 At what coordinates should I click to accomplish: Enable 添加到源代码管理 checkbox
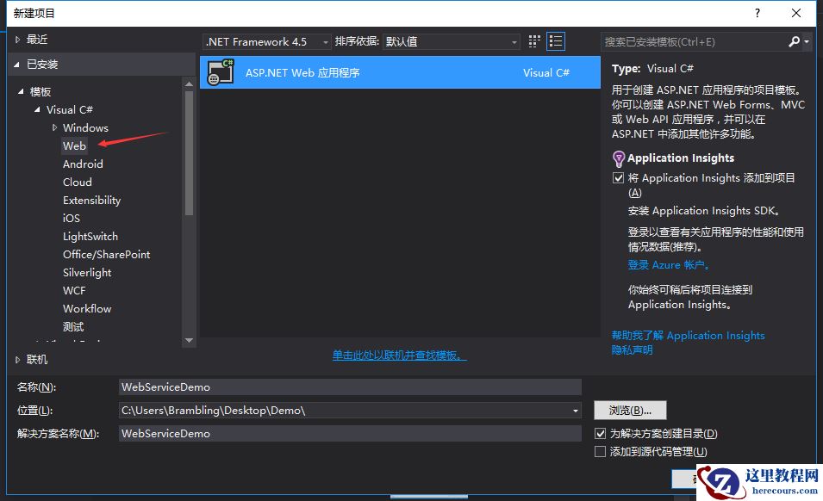[601, 451]
